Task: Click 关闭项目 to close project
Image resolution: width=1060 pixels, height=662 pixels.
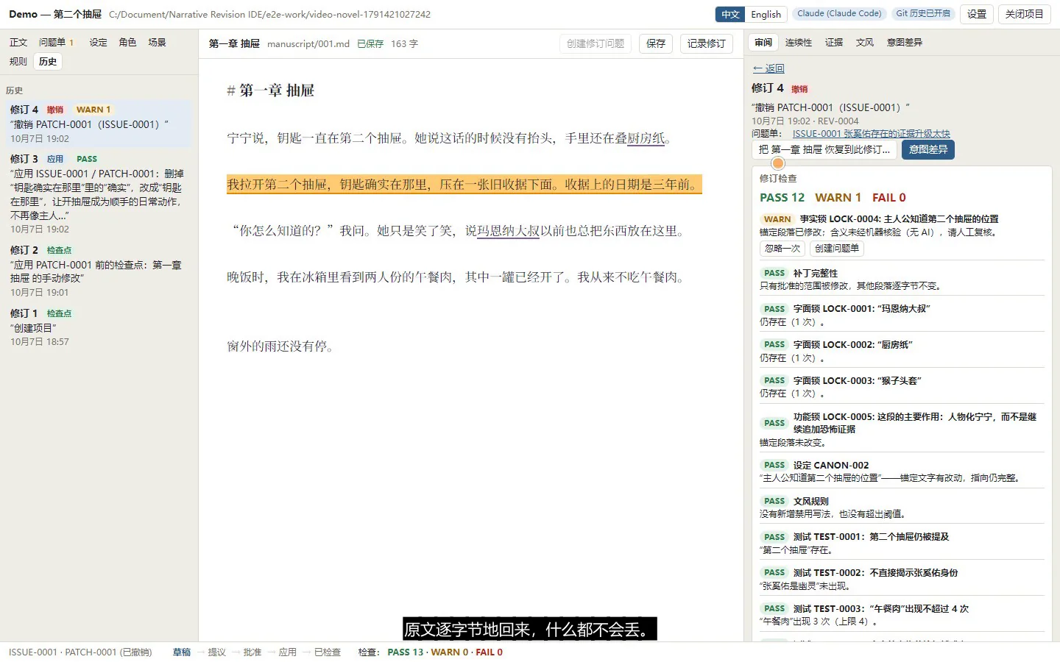Action: click(x=1024, y=14)
